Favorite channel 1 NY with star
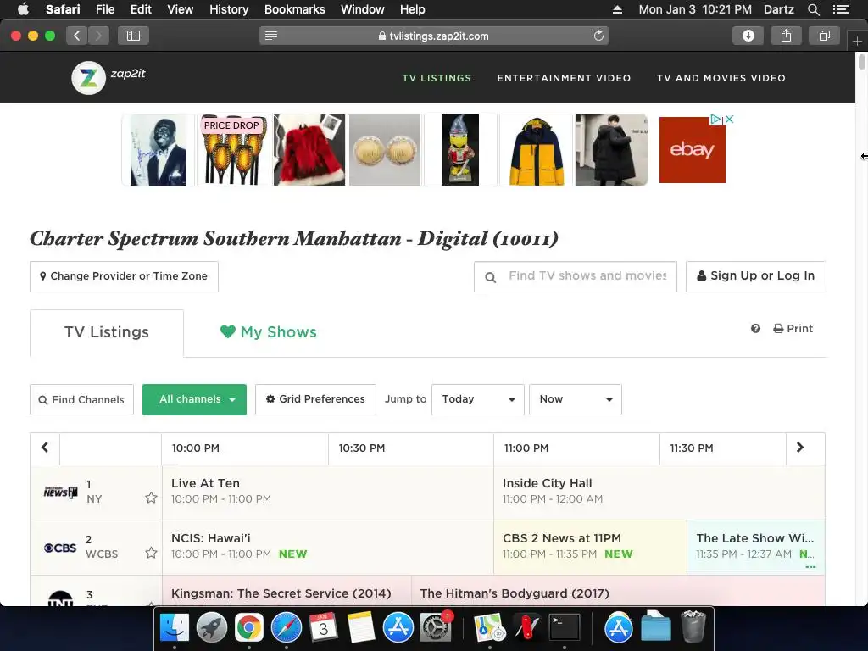This screenshot has width=868, height=651. click(151, 498)
